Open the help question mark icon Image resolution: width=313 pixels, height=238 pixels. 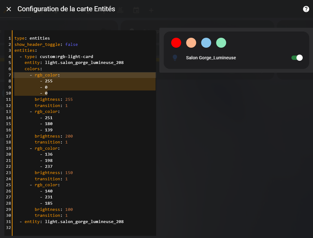click(x=306, y=9)
